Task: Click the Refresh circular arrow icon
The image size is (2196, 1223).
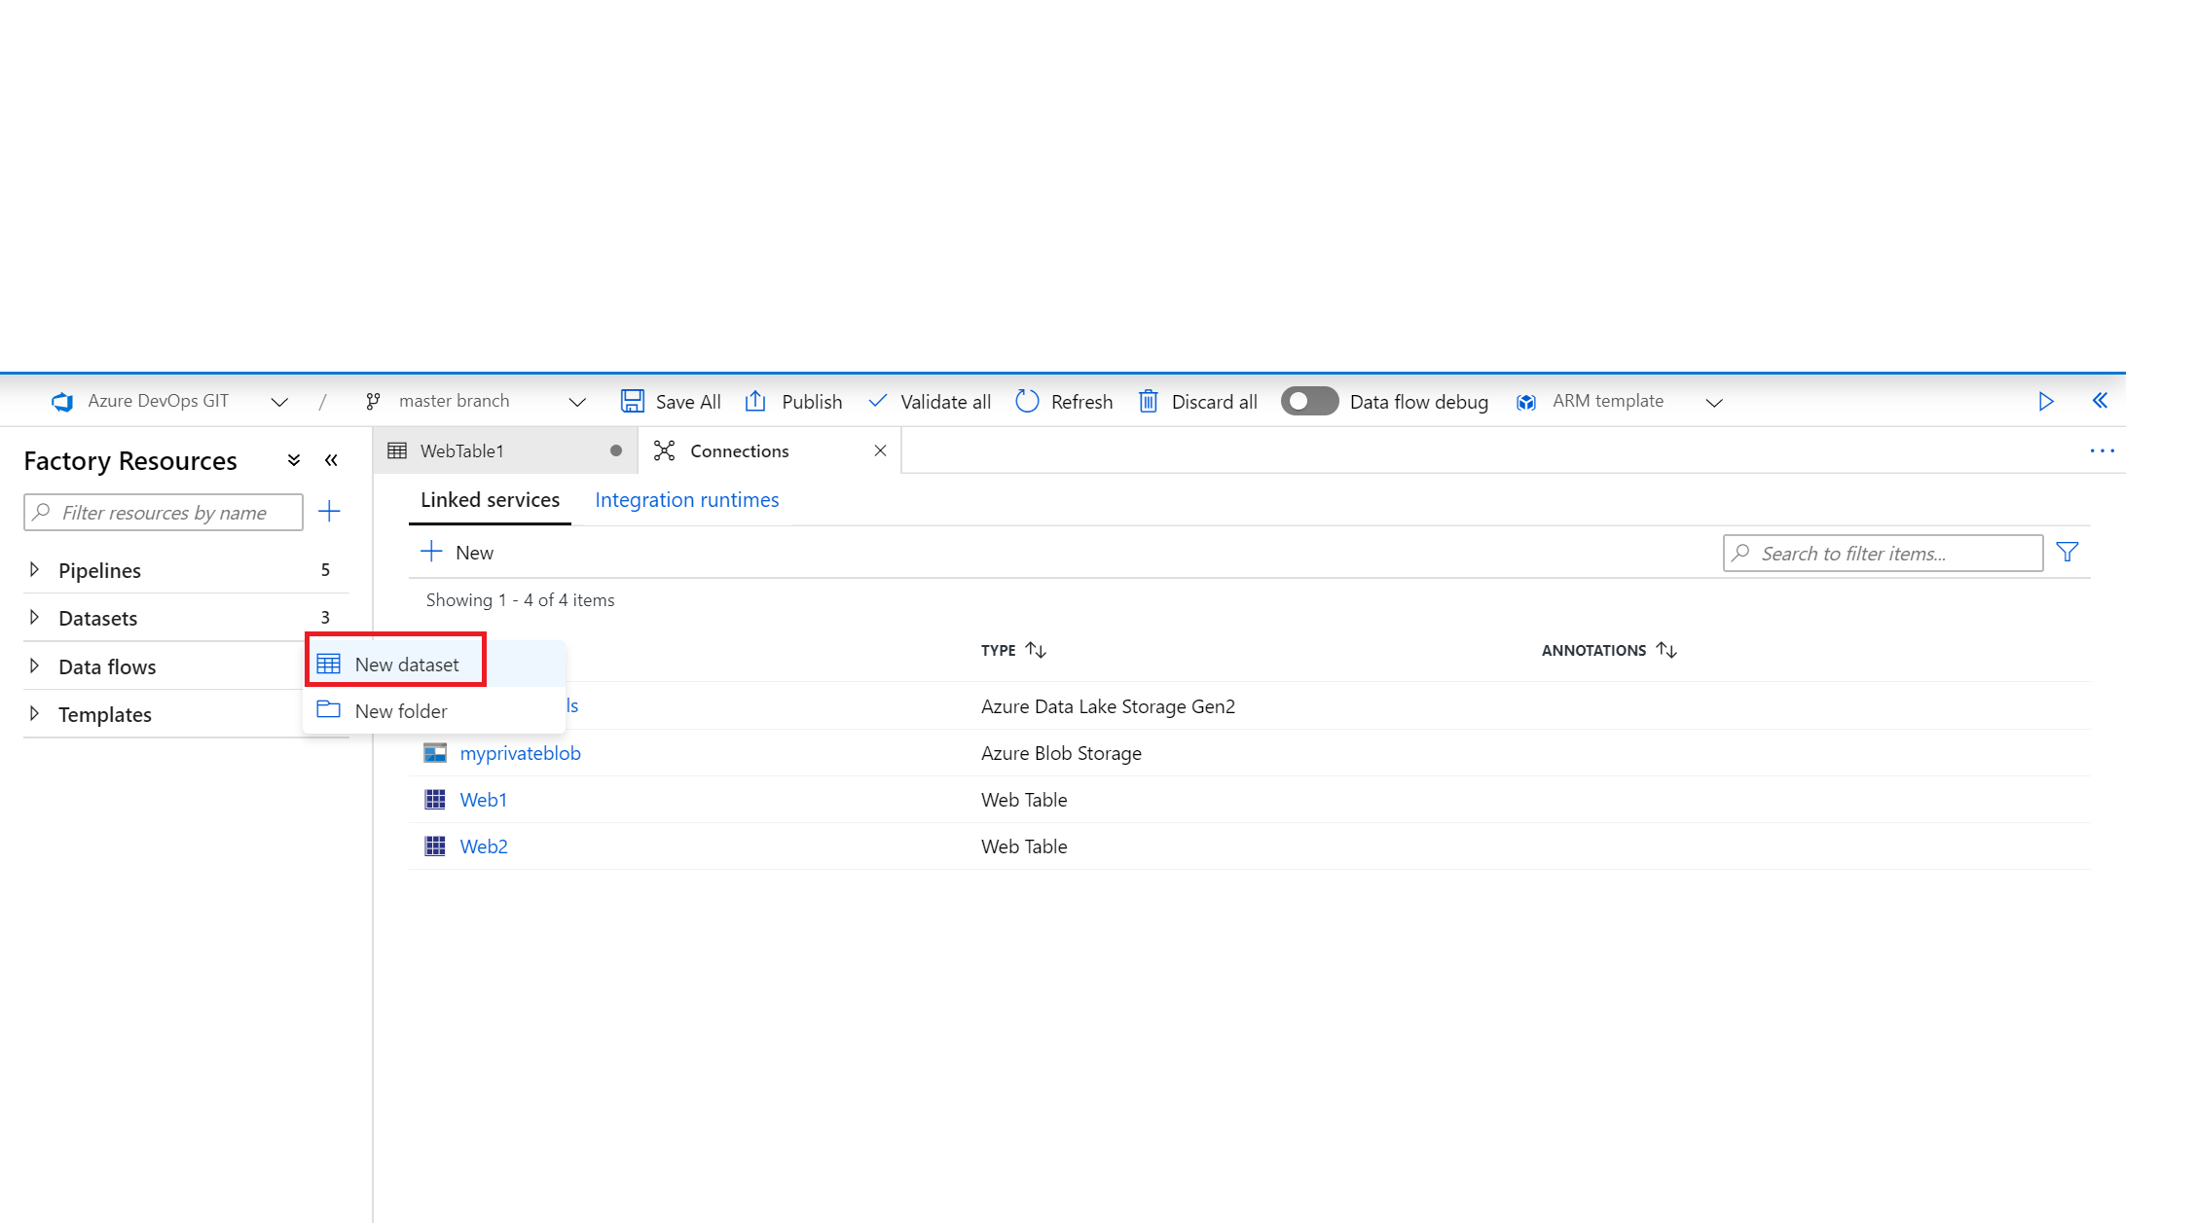Action: click(x=1027, y=401)
